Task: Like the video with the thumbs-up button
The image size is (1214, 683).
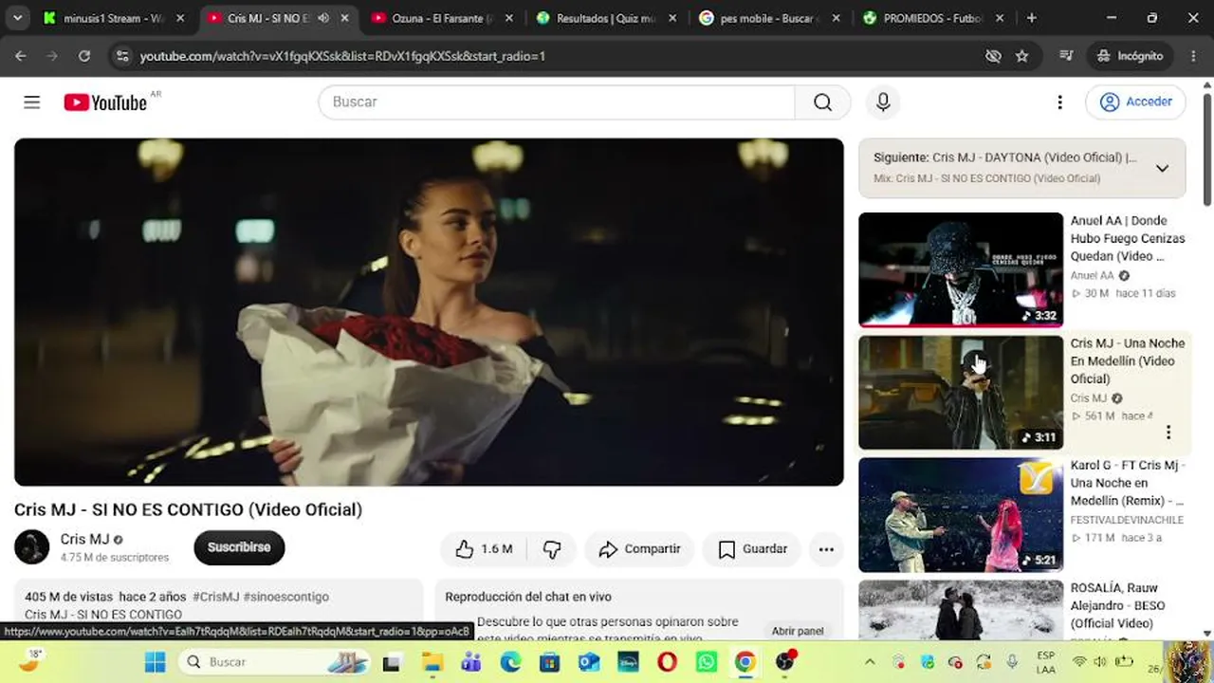Action: [484, 549]
